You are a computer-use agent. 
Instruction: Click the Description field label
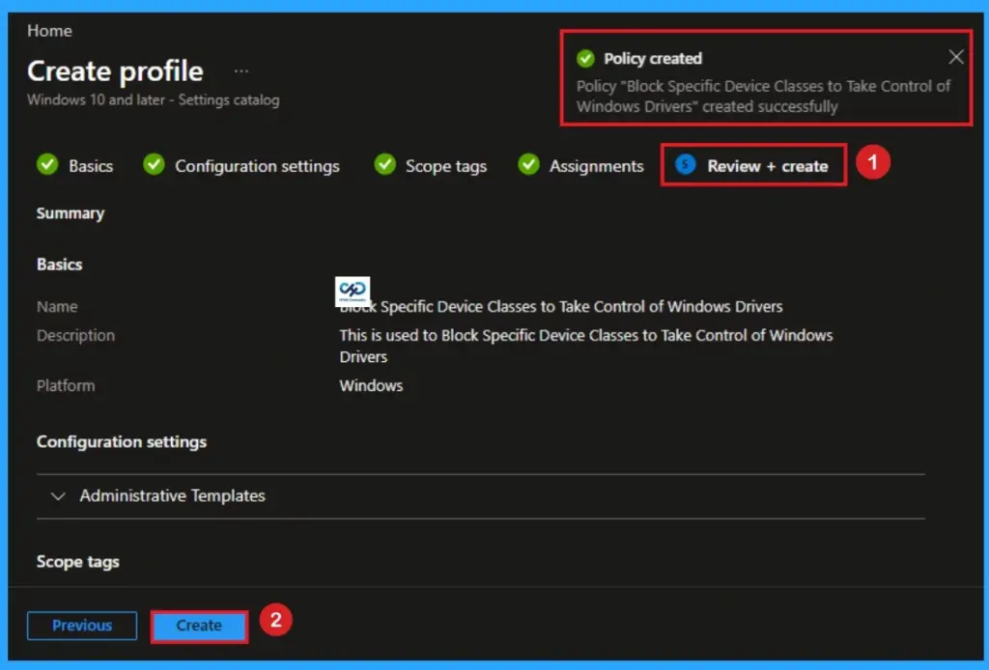point(75,336)
